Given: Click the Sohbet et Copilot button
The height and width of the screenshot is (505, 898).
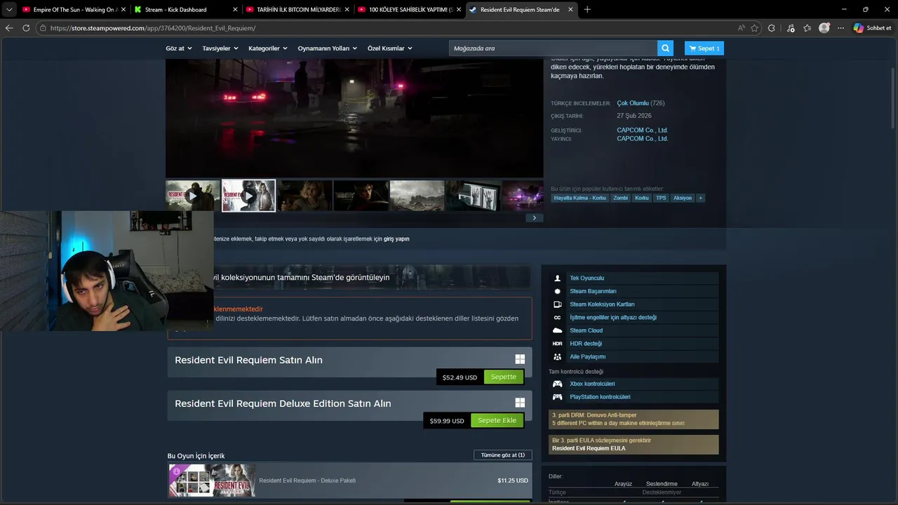Looking at the screenshot, I should tap(873, 28).
